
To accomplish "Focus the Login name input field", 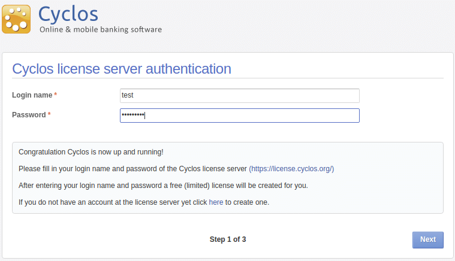I will [x=240, y=96].
